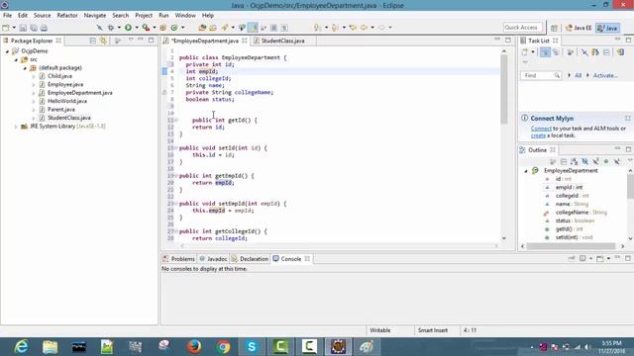Screen dimensions: 634x356
Task: Click the All filter link in Task List
Action: point(579,75)
